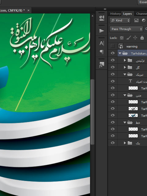The image size is (147, 196).
Task: Click thumbnail with black calligraphy in متن group
Action: (x=133, y=109)
